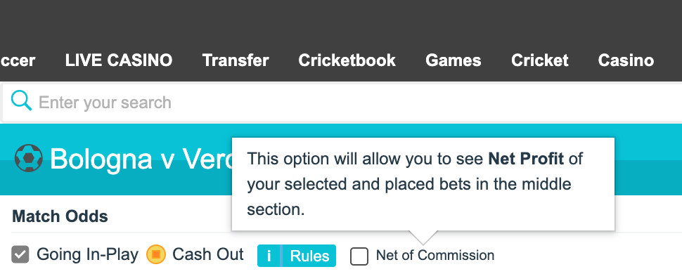
Task: Uncheck the Going In-Play checkbox
Action: [20, 254]
